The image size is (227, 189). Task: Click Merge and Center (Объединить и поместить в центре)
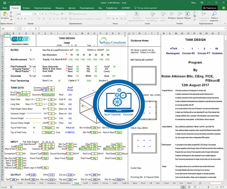tap(85, 19)
